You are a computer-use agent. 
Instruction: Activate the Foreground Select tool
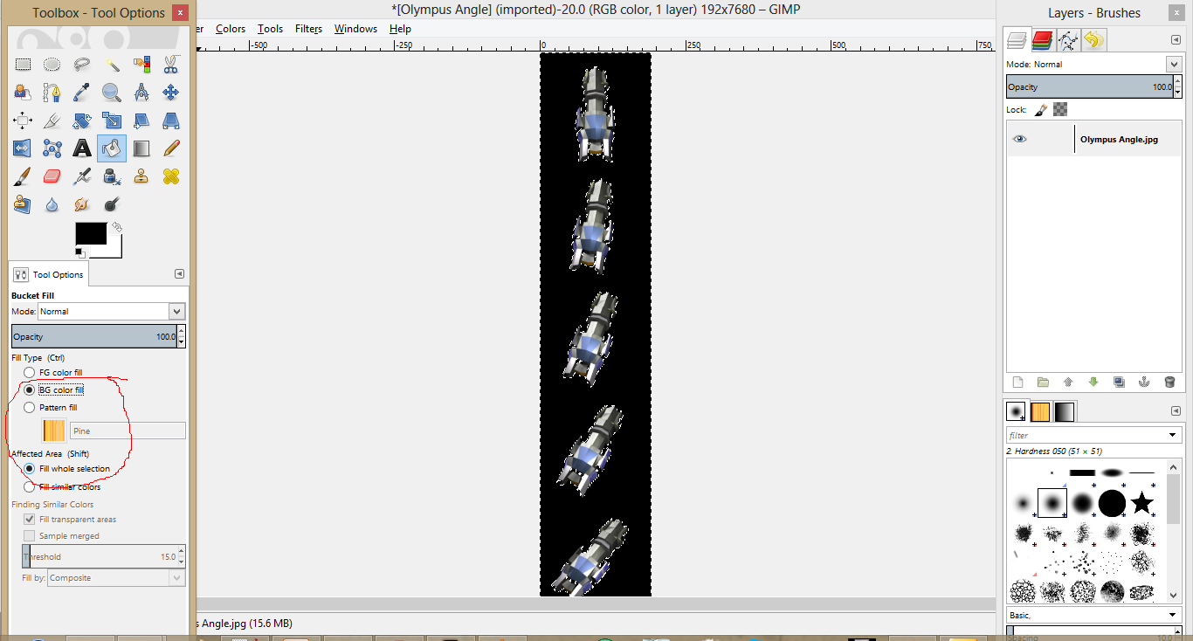(x=23, y=92)
